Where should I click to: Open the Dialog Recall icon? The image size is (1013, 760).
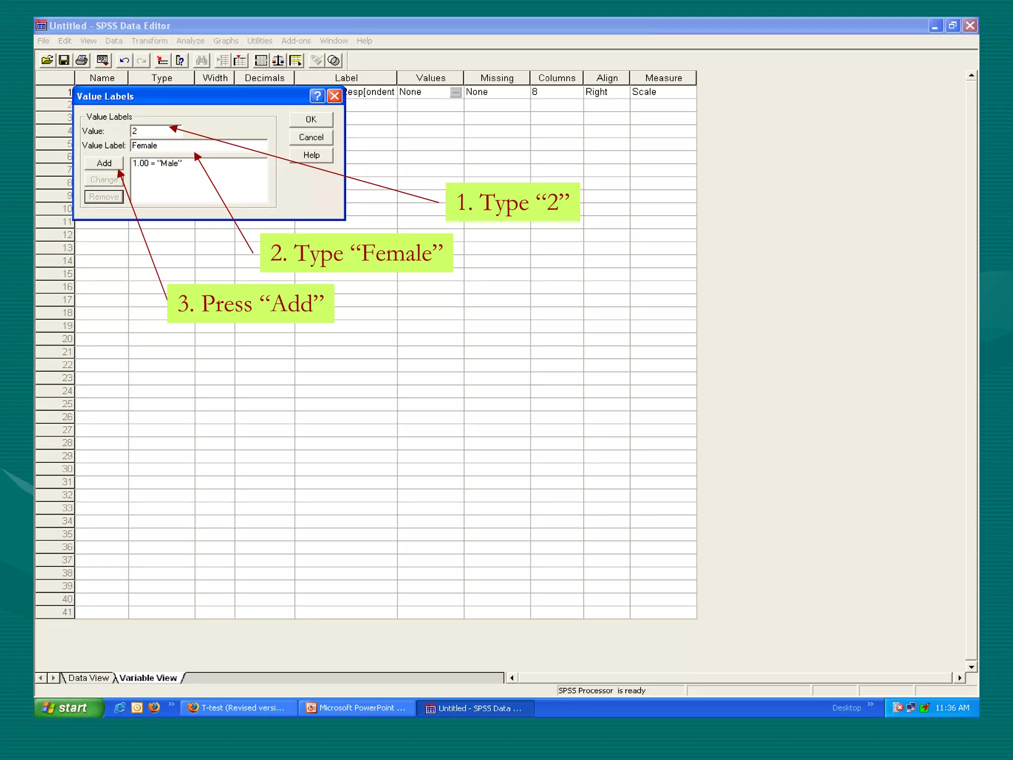point(102,60)
